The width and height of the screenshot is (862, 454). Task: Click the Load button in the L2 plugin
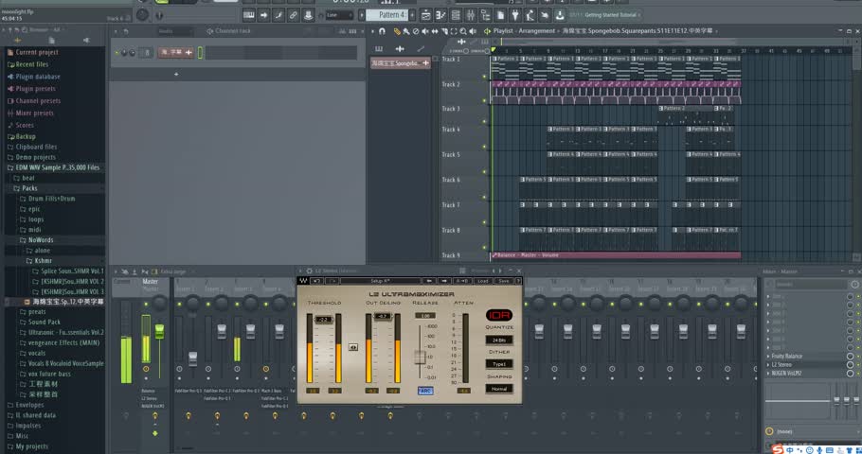pyautogui.click(x=483, y=281)
